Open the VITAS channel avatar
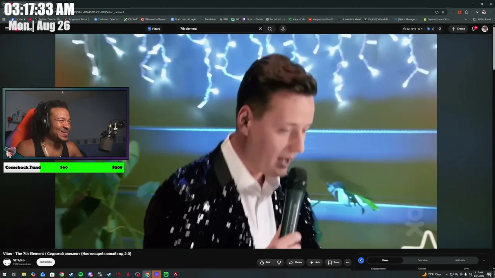Viewport: 495px width, 278px height. point(7,262)
